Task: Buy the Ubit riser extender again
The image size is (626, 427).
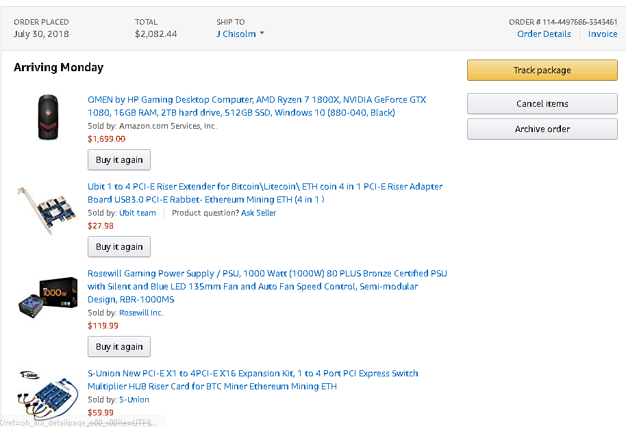Action: [x=119, y=247]
